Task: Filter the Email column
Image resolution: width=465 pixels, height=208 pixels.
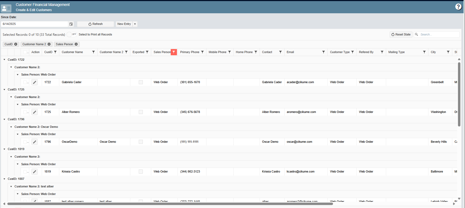Action: tap(323, 52)
